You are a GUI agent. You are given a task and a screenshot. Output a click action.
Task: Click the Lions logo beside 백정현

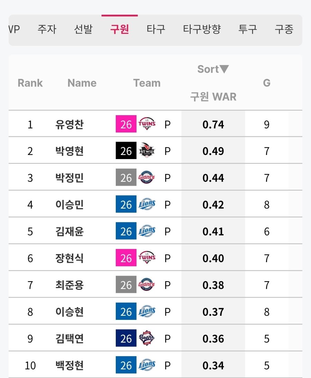pos(147,366)
